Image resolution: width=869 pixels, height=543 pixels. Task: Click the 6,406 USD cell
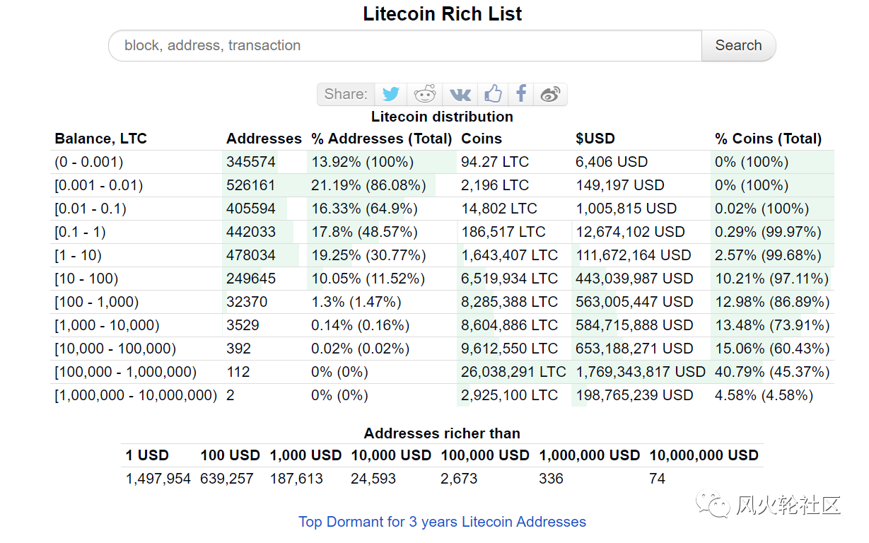click(612, 162)
